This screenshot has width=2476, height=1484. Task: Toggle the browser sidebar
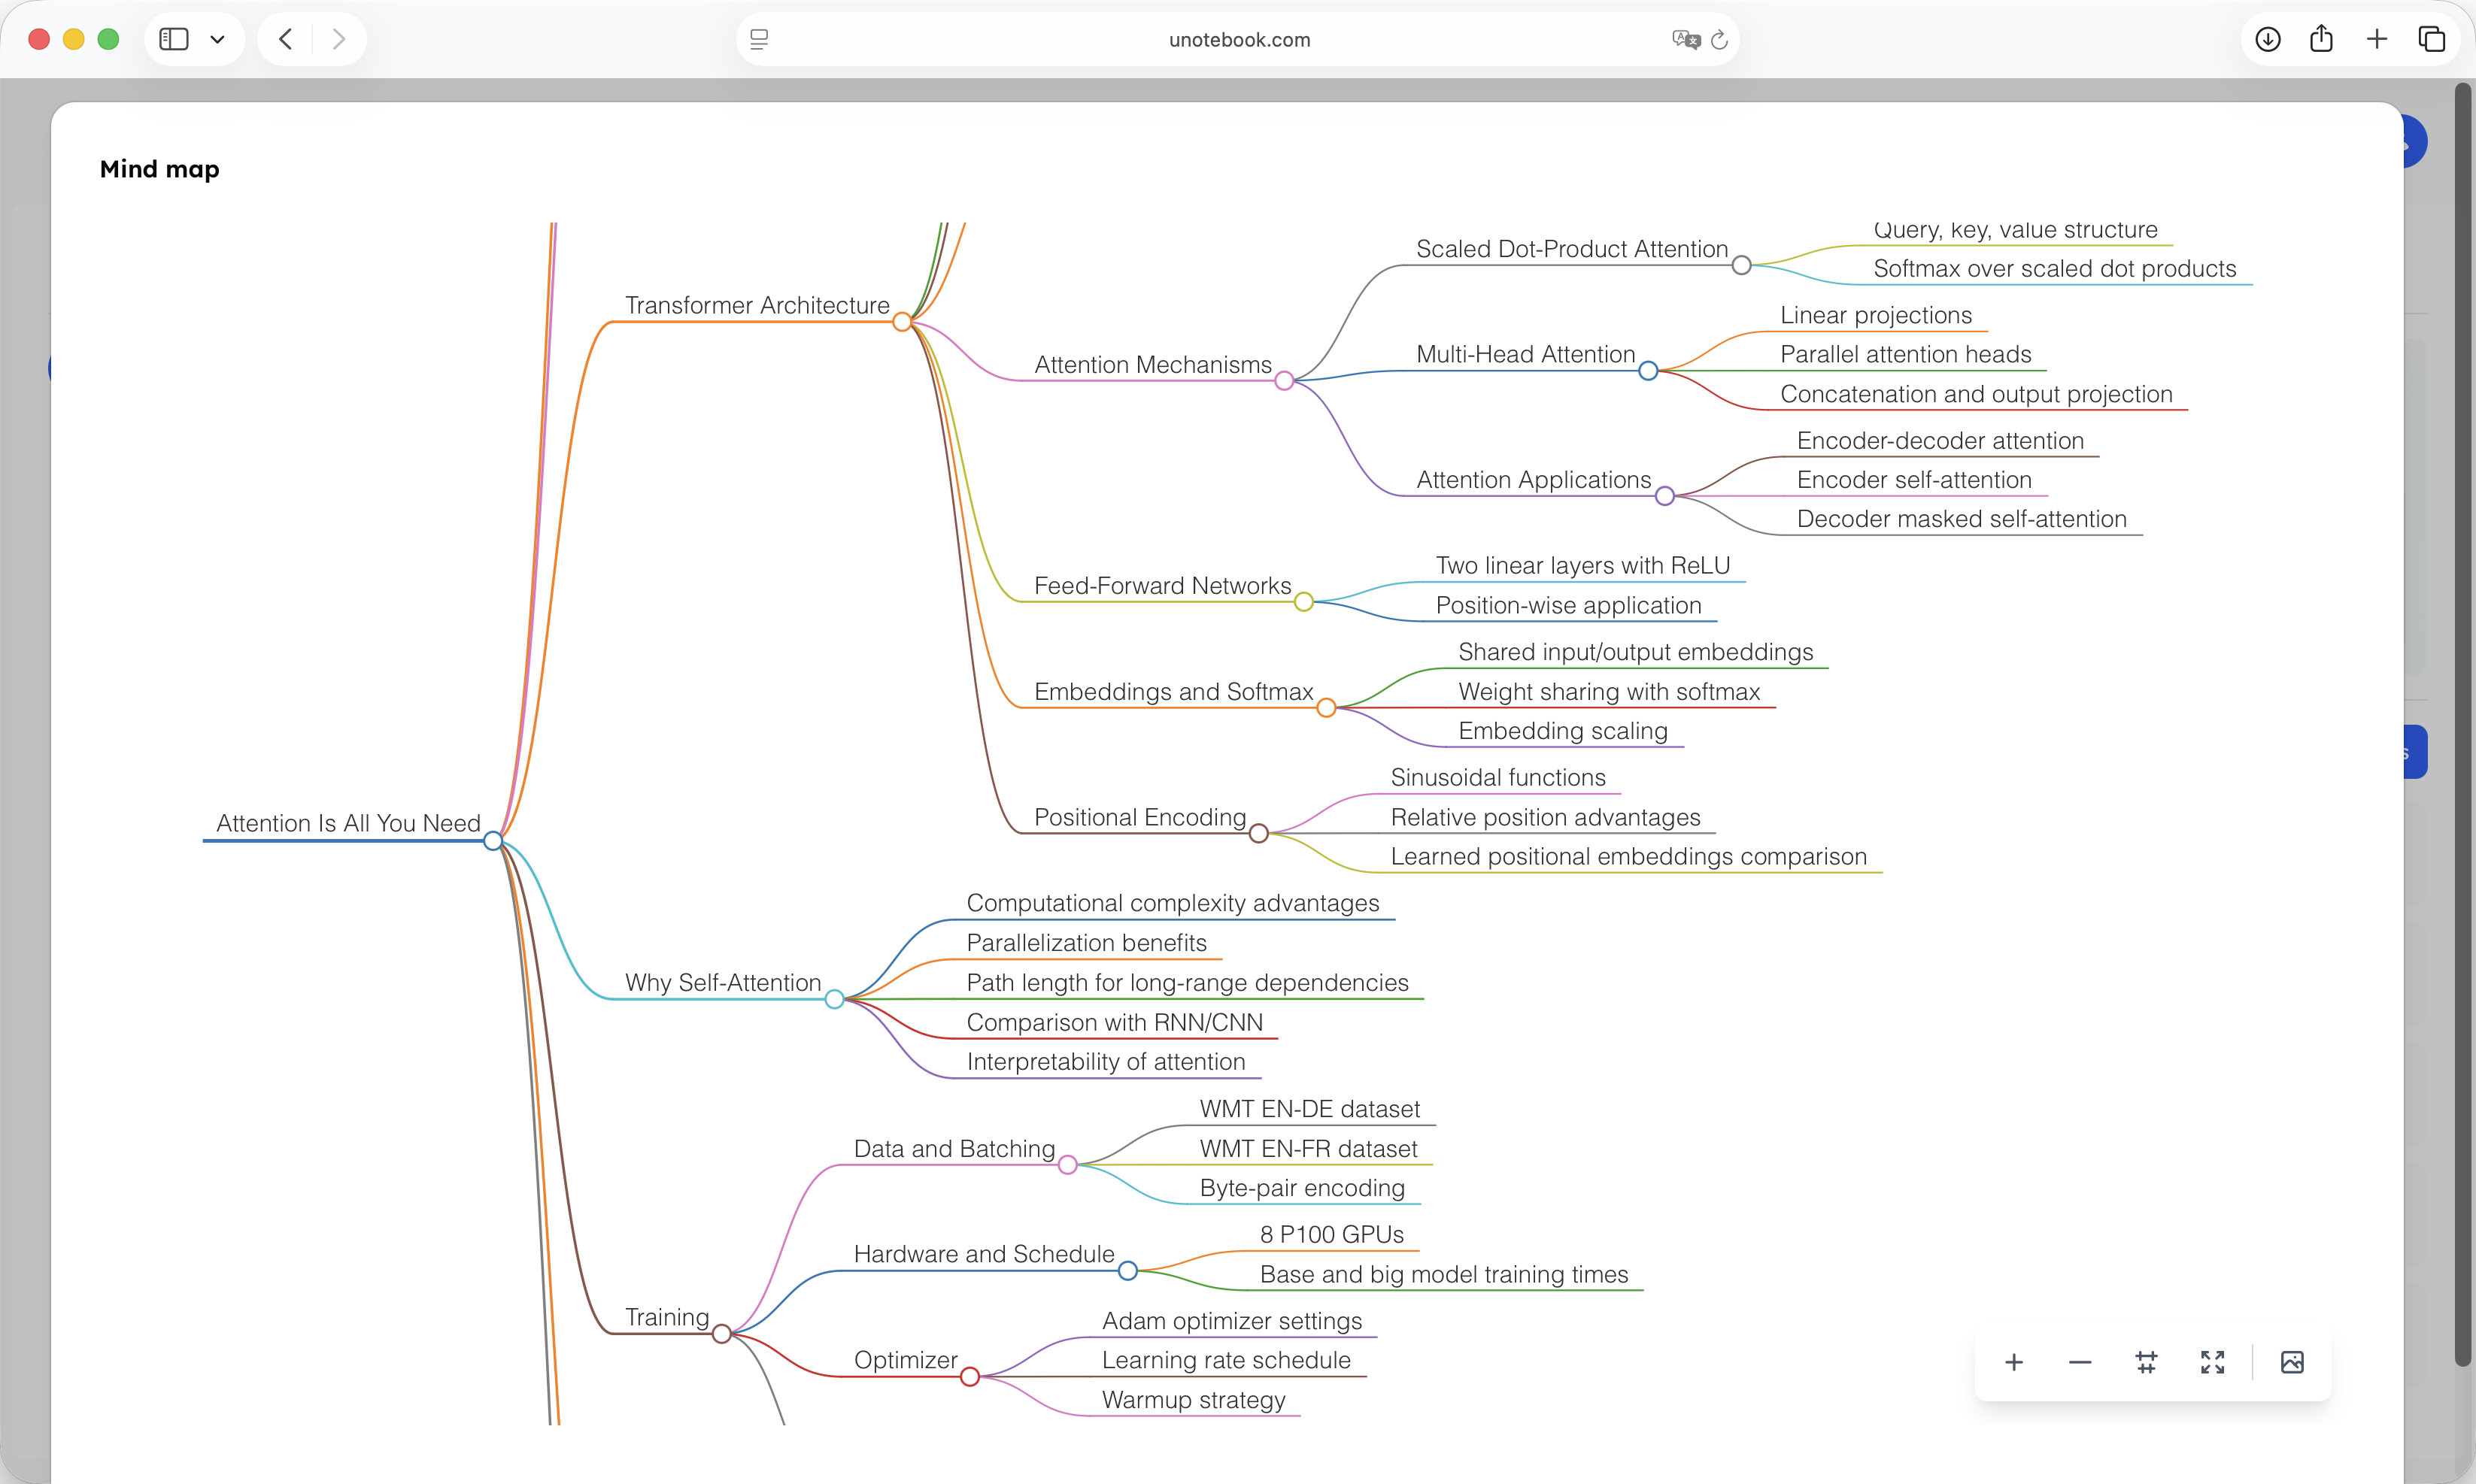click(x=173, y=39)
